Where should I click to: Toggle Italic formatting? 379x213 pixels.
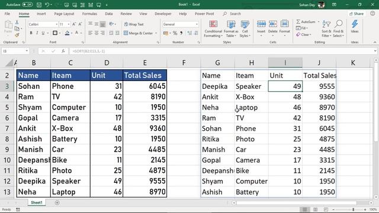37,33
